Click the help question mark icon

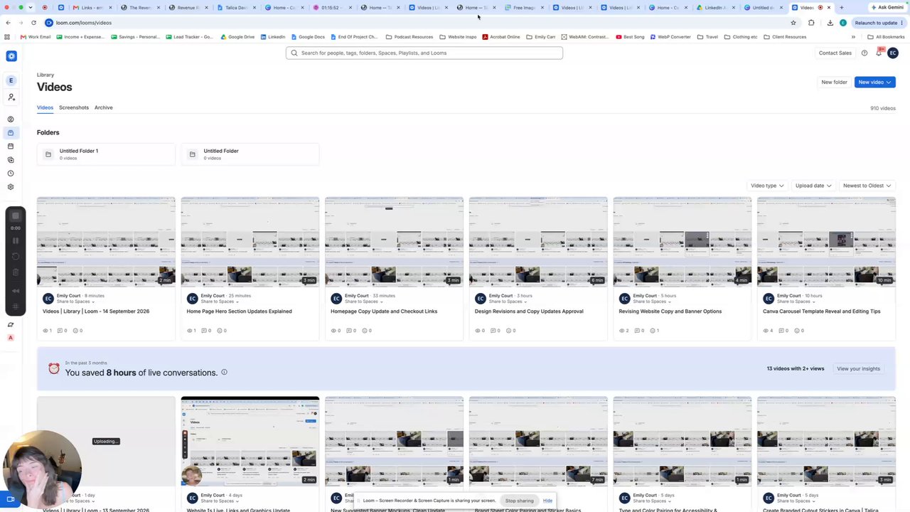(864, 53)
